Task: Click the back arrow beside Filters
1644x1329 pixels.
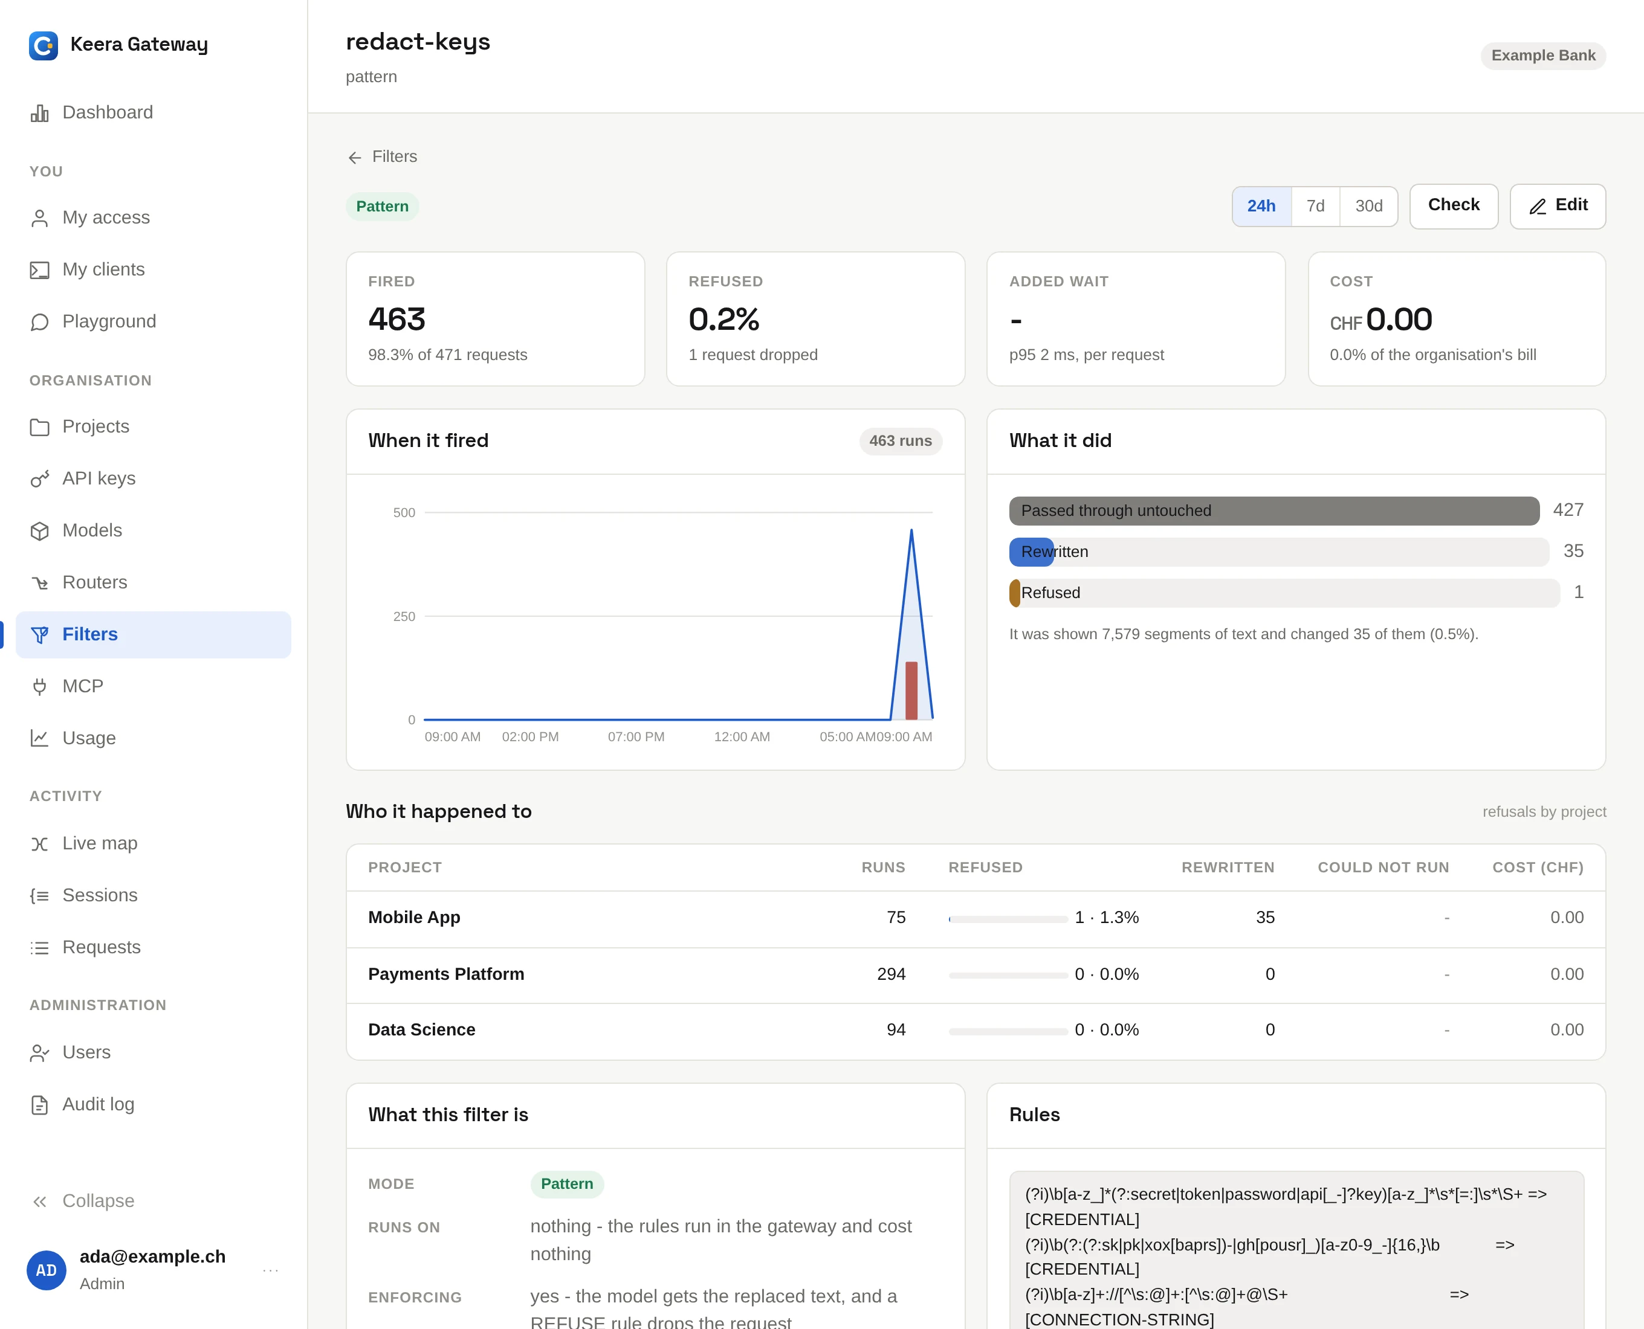Action: pos(355,158)
